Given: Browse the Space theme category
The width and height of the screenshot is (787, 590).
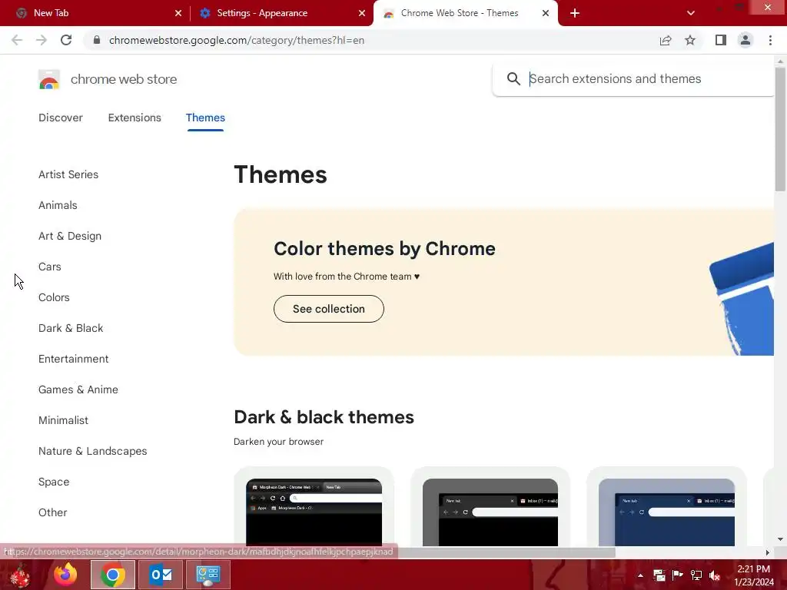Looking at the screenshot, I should click(54, 482).
